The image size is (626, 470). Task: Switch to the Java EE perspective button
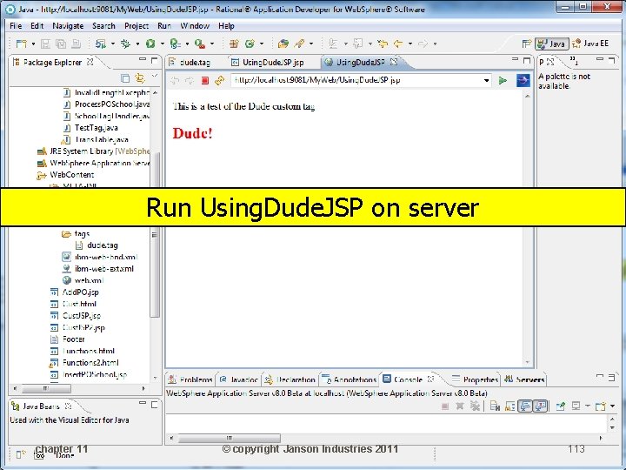(590, 44)
